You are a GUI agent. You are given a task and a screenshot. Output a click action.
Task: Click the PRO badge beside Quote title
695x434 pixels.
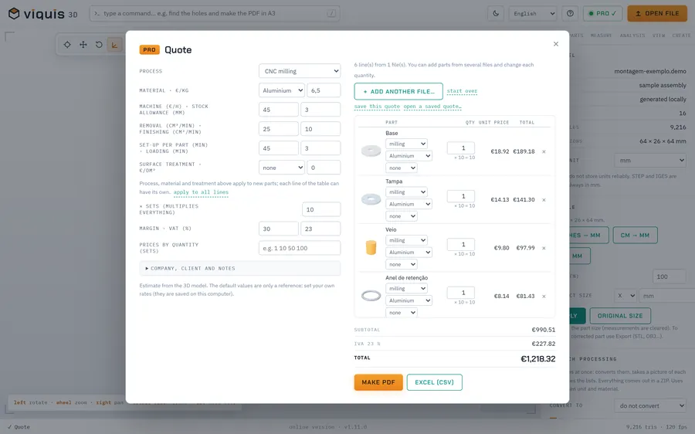click(149, 49)
